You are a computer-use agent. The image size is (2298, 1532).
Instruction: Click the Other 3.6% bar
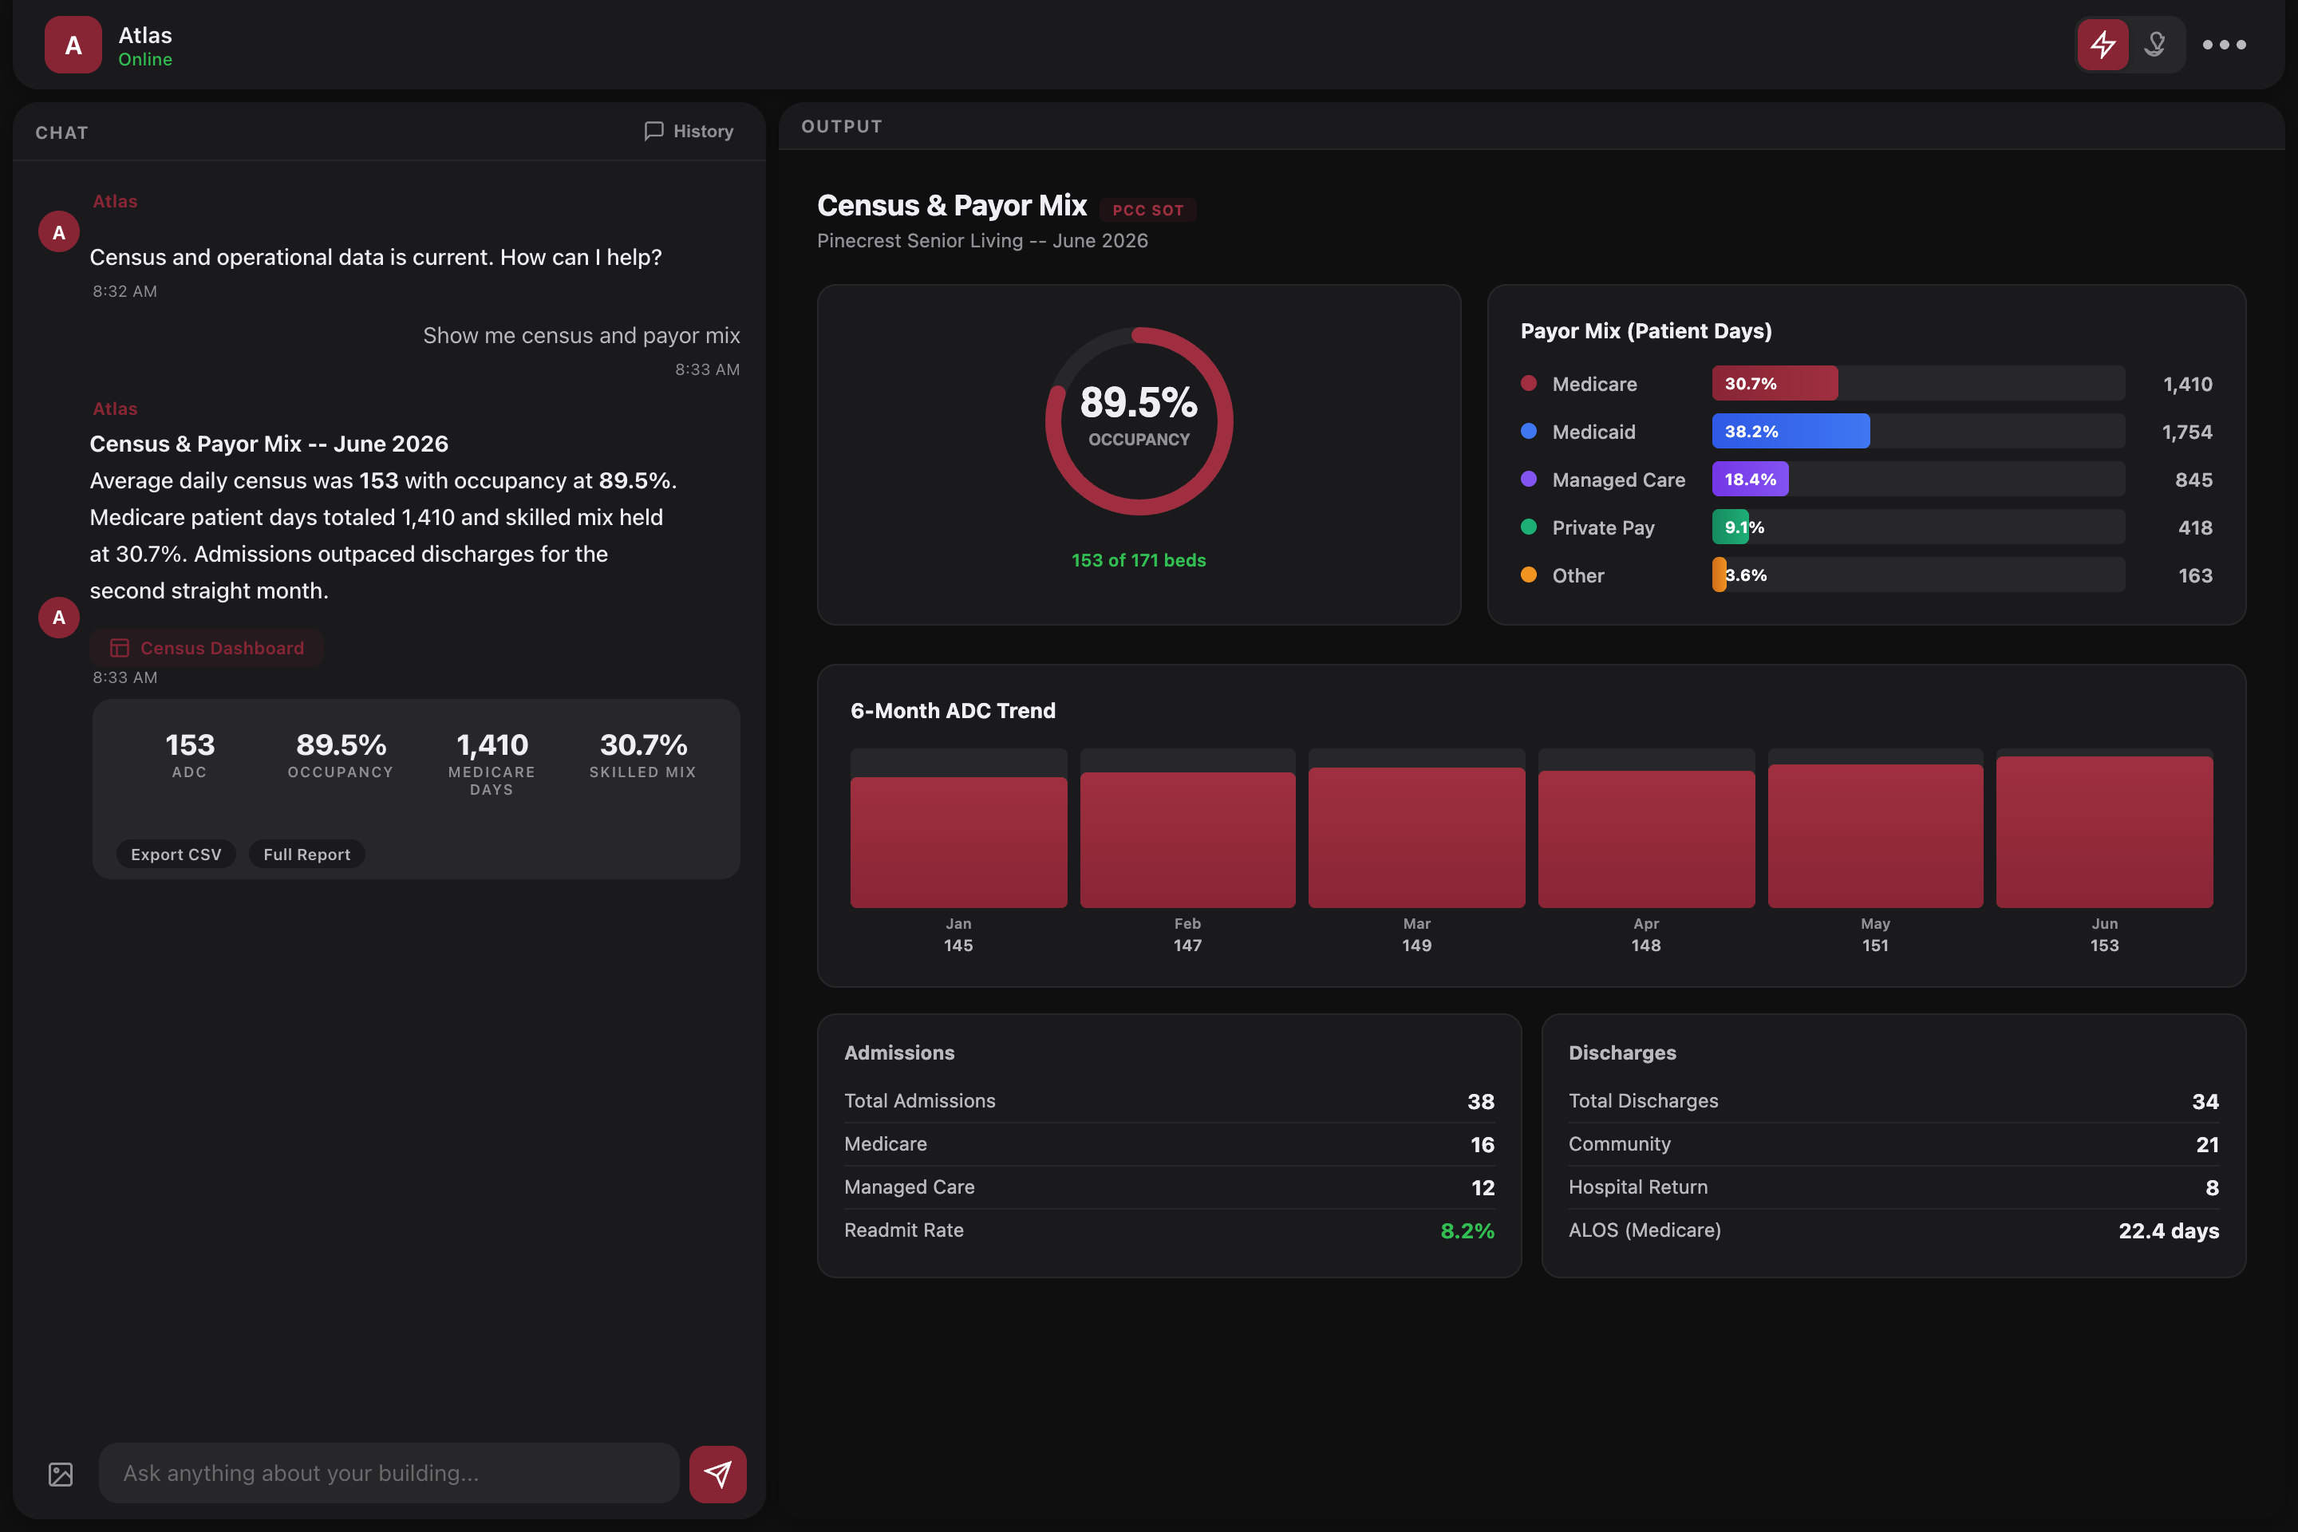pyautogui.click(x=1719, y=574)
